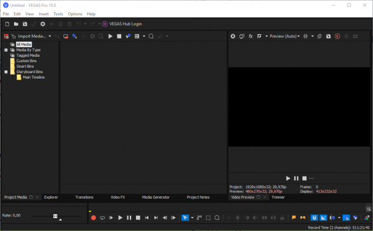Click the red circled V icon in preview toolbar
Image resolution: width=373 pixels, height=231 pixels.
(x=337, y=36)
